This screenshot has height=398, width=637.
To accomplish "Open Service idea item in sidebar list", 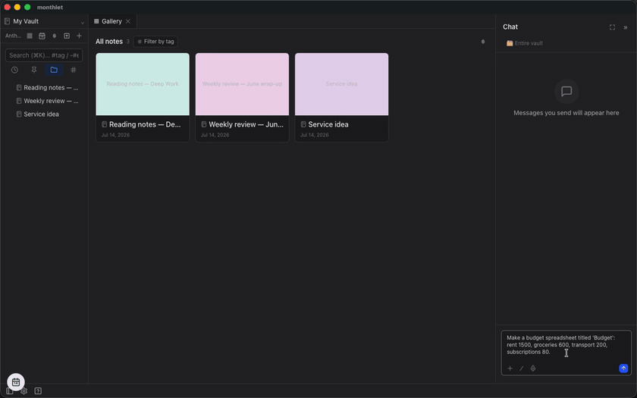I will tap(37, 114).
